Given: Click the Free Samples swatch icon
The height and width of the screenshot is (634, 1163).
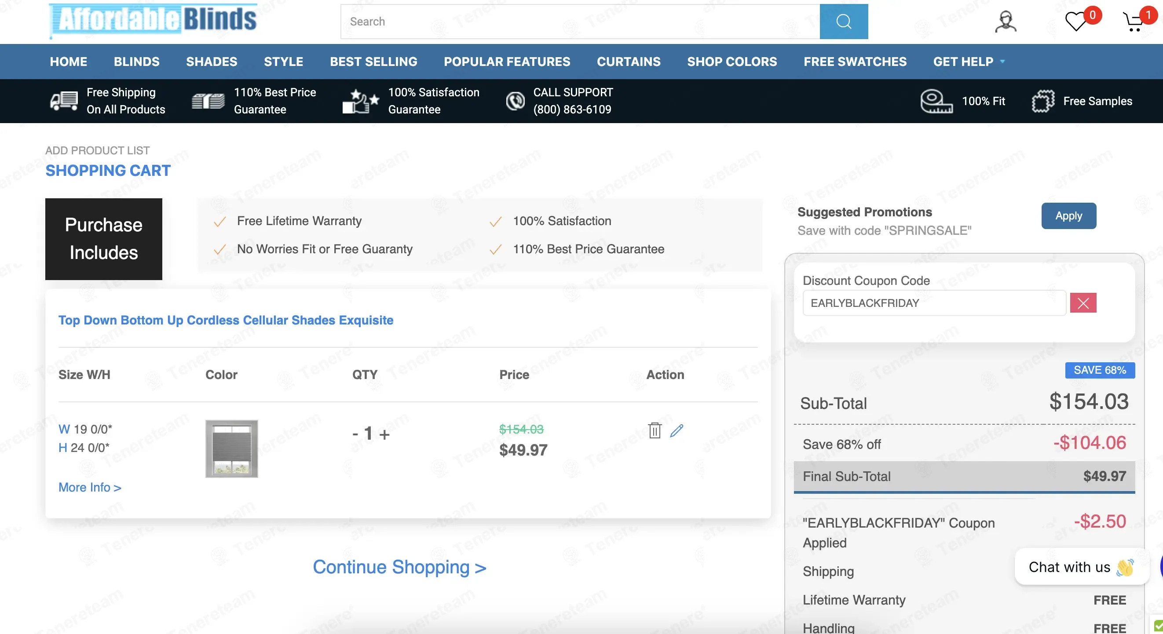Looking at the screenshot, I should tap(1043, 101).
